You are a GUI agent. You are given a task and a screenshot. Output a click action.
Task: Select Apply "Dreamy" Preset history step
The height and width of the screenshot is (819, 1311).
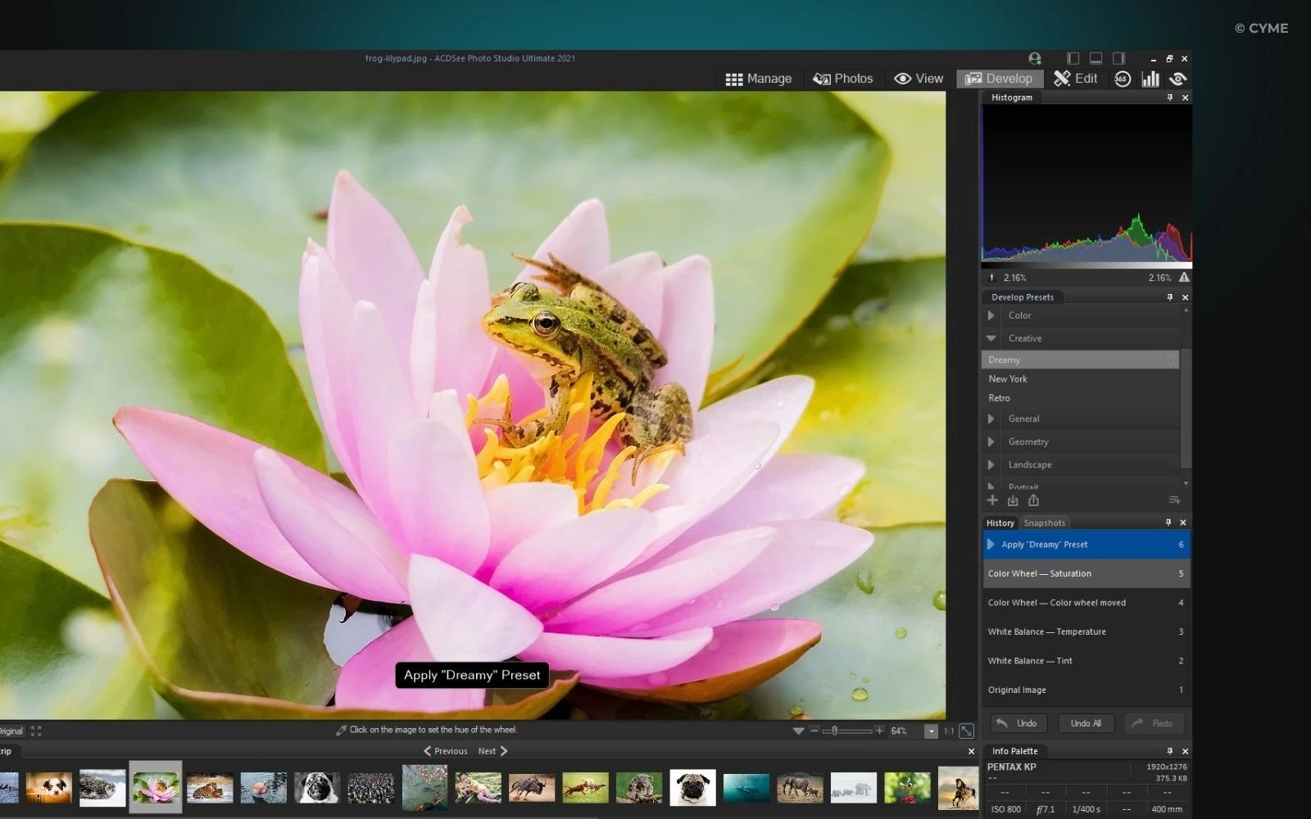(1086, 545)
